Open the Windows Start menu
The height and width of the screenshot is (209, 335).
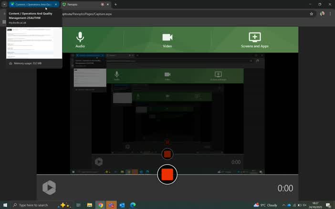5,205
